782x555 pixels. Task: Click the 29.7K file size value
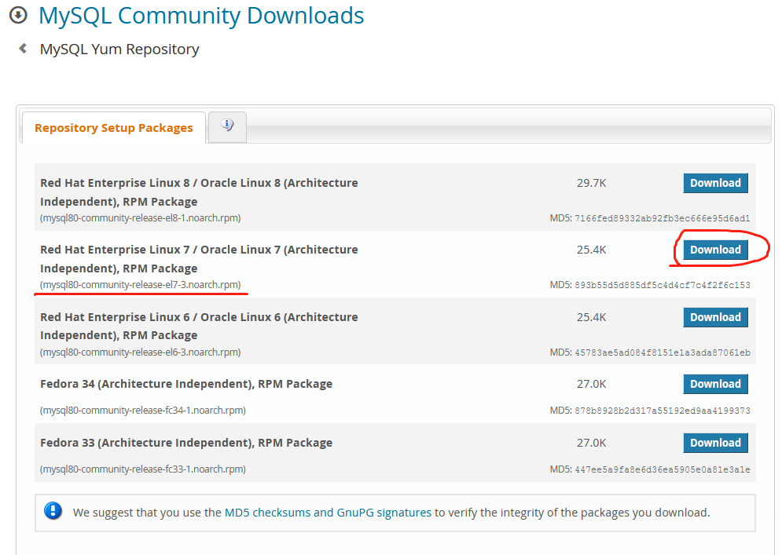(x=592, y=184)
